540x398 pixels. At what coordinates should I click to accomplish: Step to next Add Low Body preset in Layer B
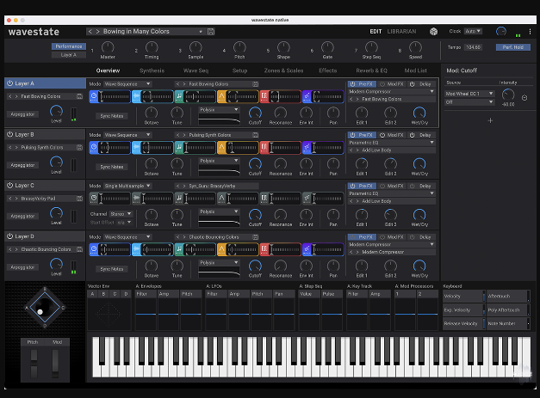[357, 150]
